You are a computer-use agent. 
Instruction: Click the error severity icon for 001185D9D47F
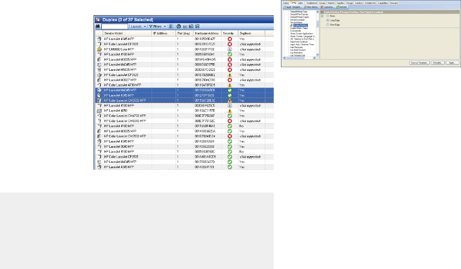(230, 39)
